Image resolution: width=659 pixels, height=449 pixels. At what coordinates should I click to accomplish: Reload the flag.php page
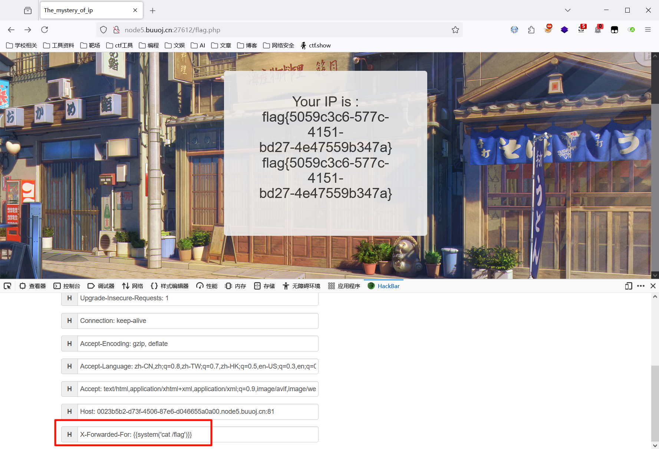point(45,30)
